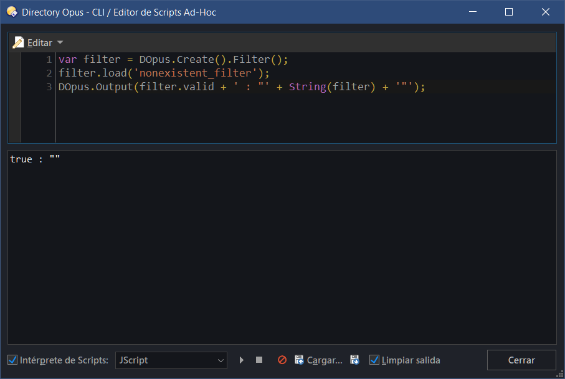Minimize the script editor window
Screen dimensions: 565x379
point(473,12)
